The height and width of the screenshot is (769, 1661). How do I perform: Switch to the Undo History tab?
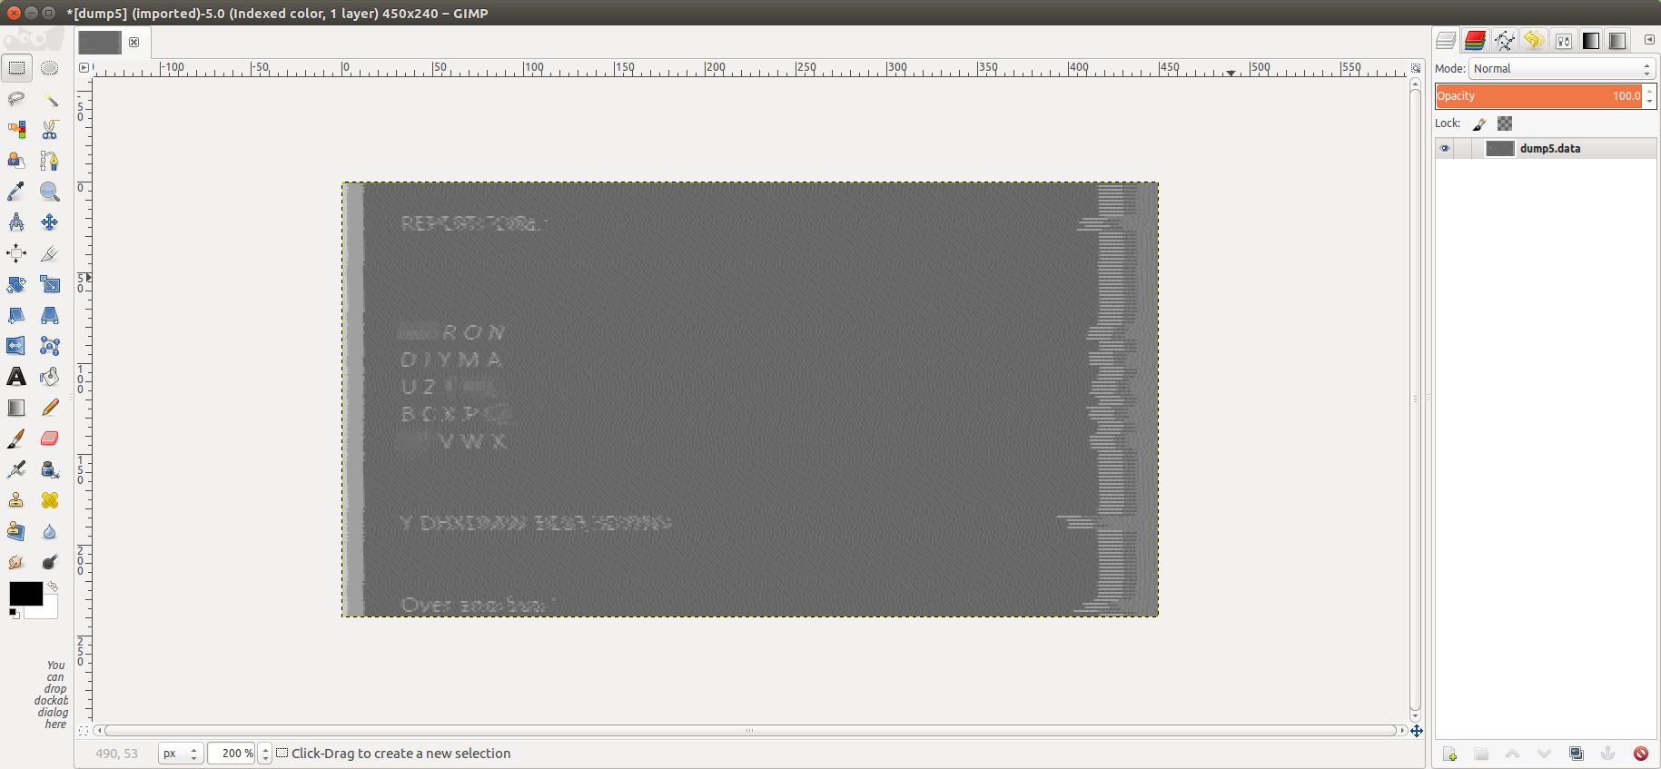click(x=1533, y=41)
